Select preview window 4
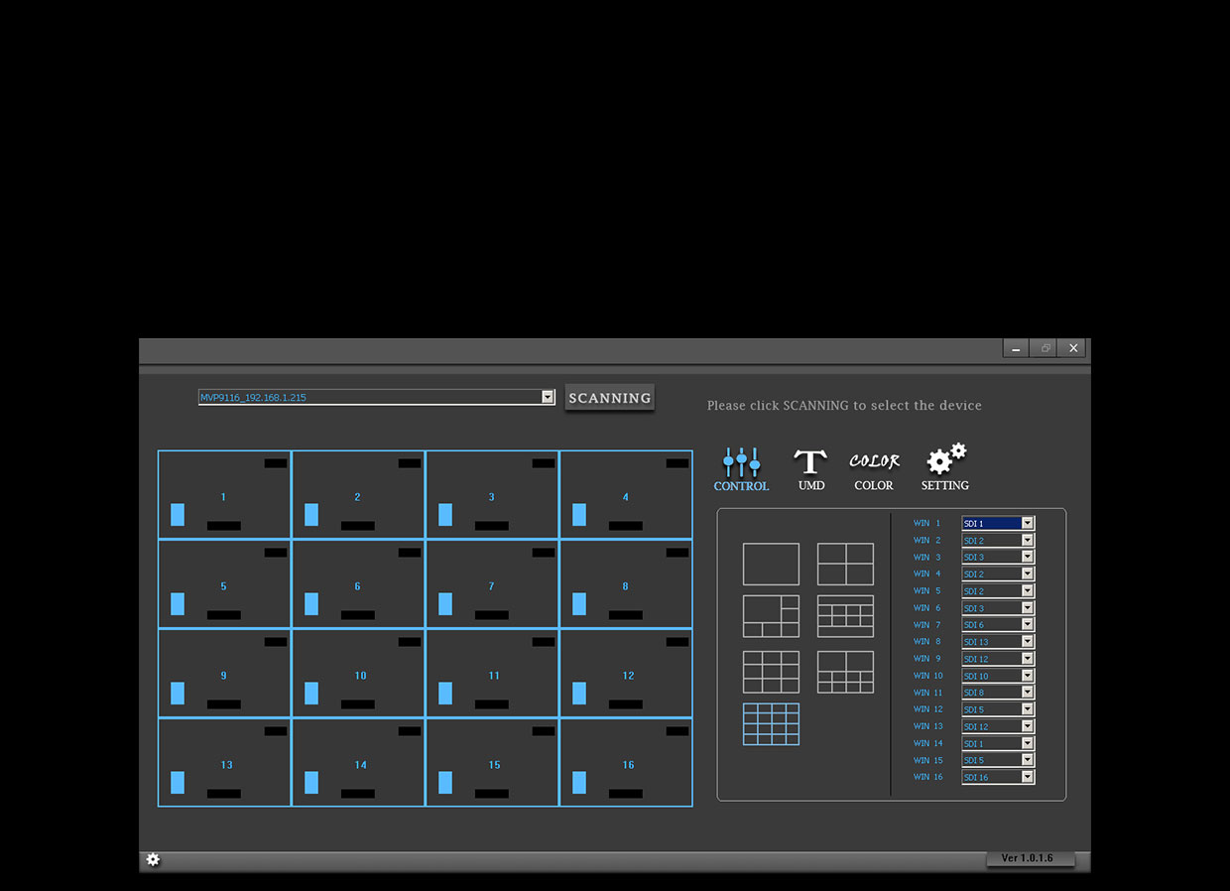 pyautogui.click(x=626, y=495)
